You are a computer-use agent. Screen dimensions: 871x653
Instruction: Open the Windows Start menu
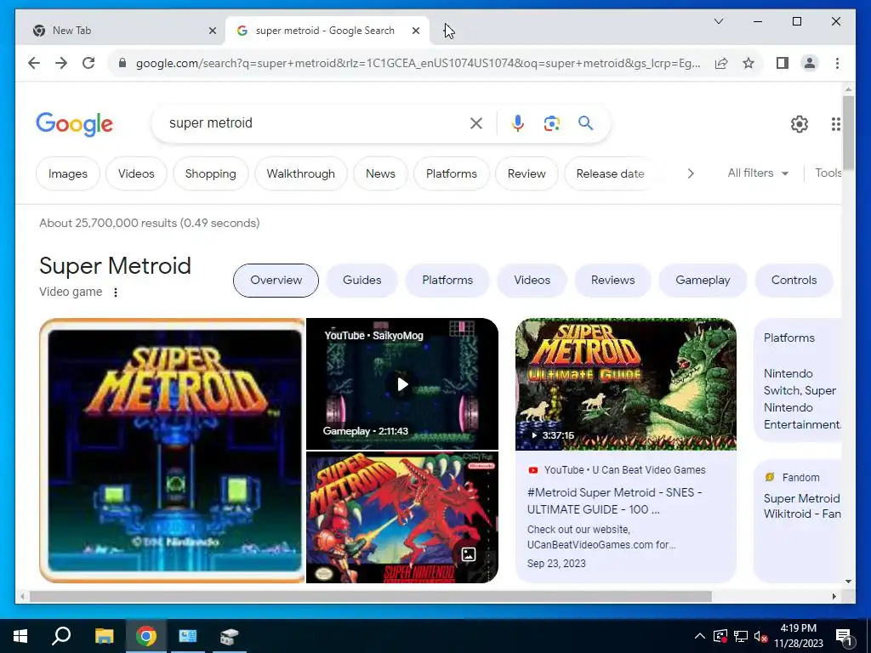[x=20, y=636]
